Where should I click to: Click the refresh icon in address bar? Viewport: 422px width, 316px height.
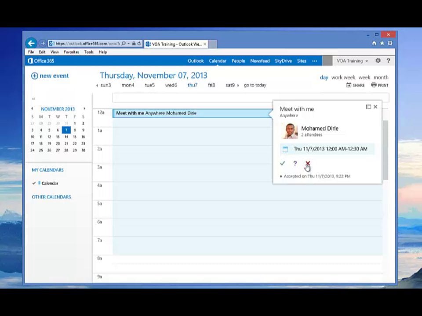(x=139, y=43)
